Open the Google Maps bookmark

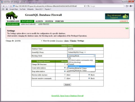point(14,9)
